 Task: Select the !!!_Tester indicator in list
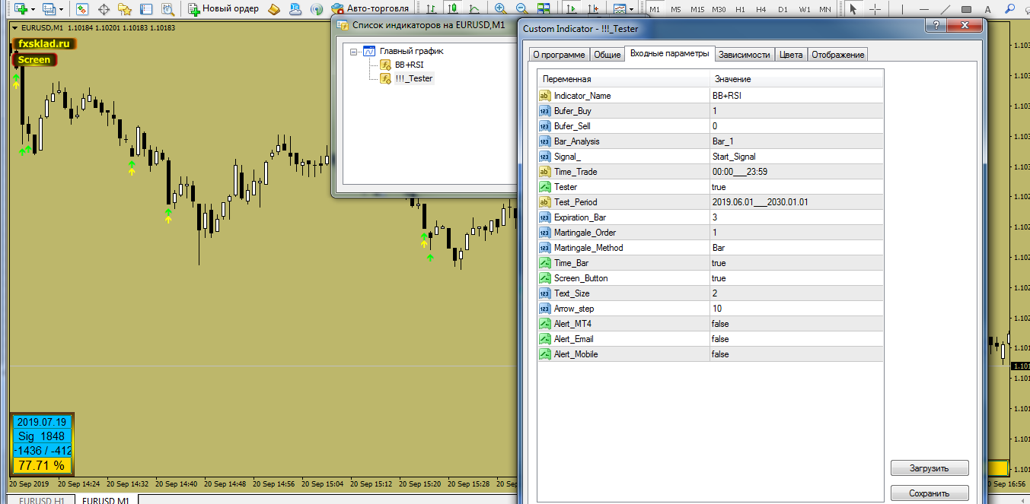point(414,78)
